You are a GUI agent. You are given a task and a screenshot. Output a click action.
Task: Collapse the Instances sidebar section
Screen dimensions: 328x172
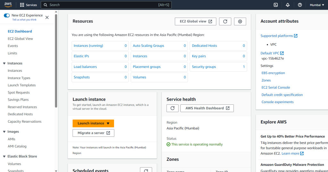4,63
